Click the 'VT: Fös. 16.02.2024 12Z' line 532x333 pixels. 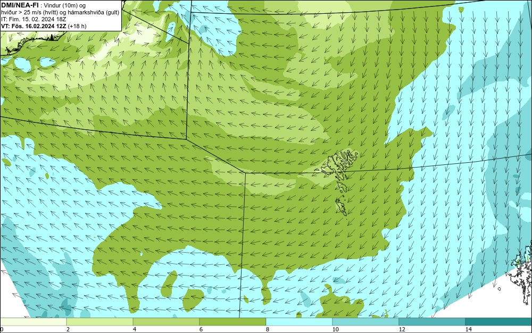tap(44, 26)
